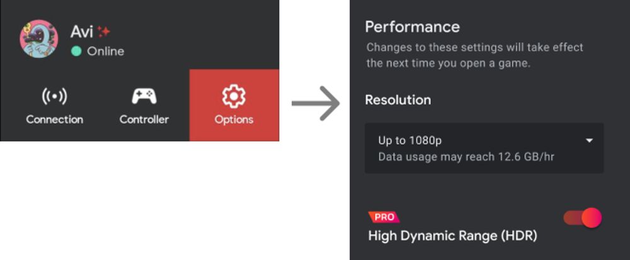Screen dimensions: 630x260
Task: Select the Options tab label
Action: pos(234,119)
